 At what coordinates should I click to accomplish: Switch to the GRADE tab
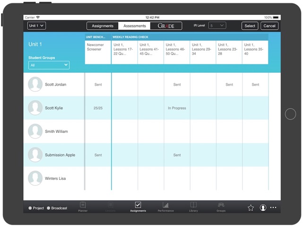(166, 26)
